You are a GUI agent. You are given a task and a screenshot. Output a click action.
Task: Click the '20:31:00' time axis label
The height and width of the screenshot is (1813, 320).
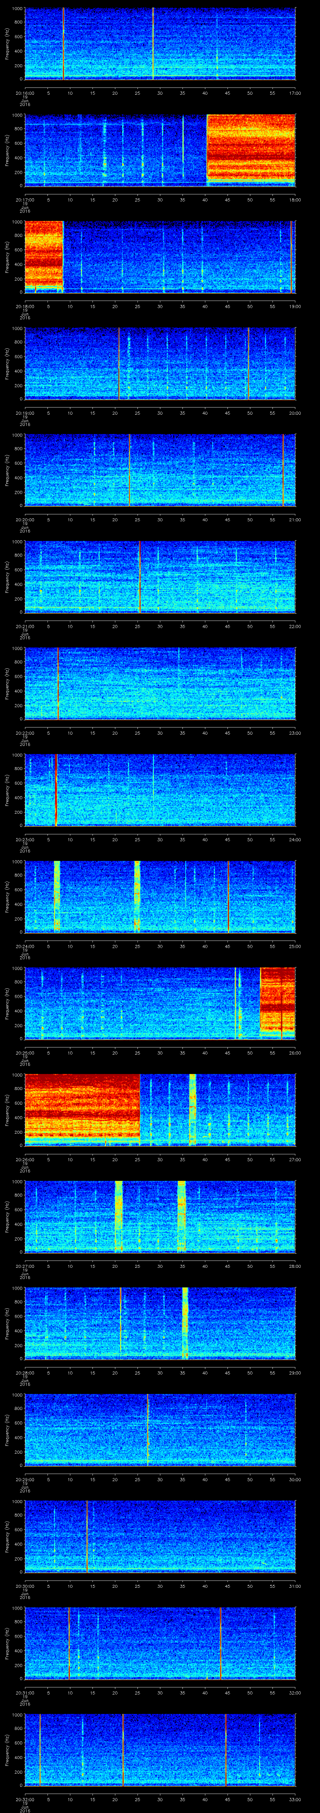coord(25,1693)
